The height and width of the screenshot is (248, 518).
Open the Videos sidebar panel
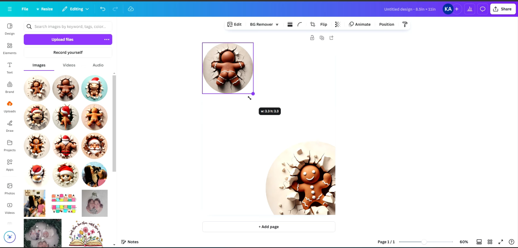[x=10, y=208]
